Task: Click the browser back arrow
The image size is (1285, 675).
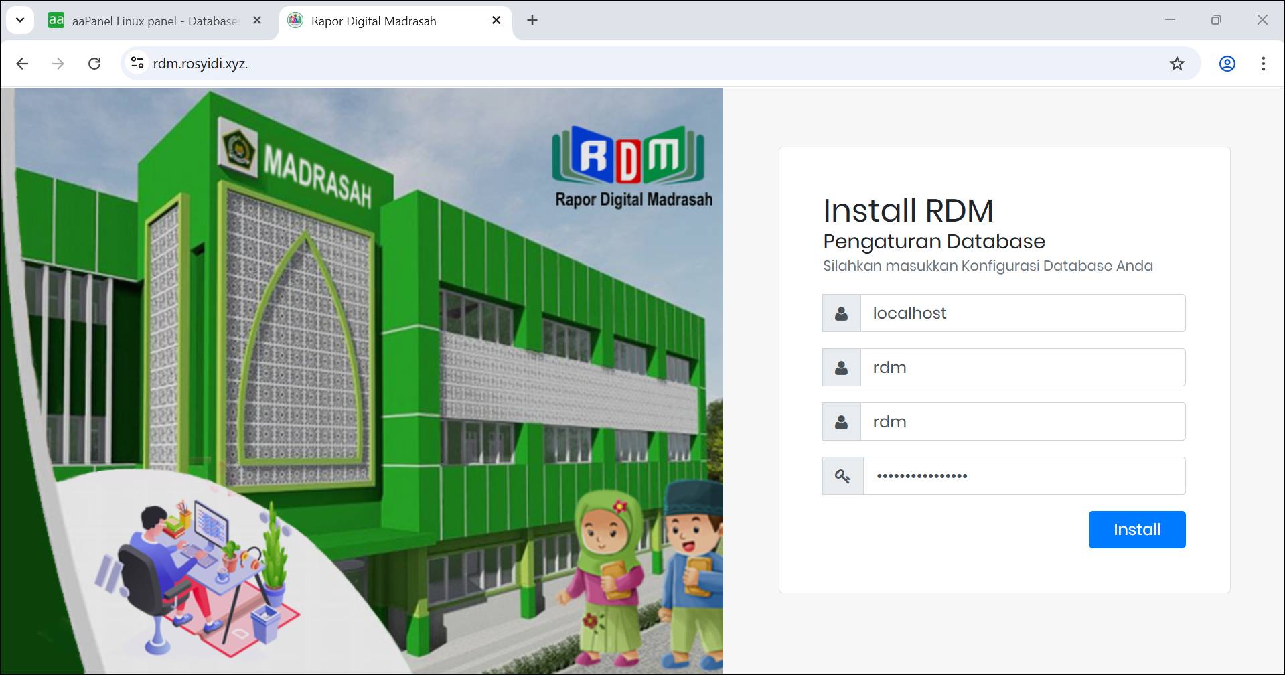Action: [22, 64]
